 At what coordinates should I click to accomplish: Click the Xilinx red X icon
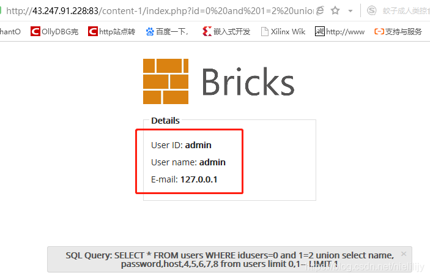pyautogui.click(x=207, y=31)
